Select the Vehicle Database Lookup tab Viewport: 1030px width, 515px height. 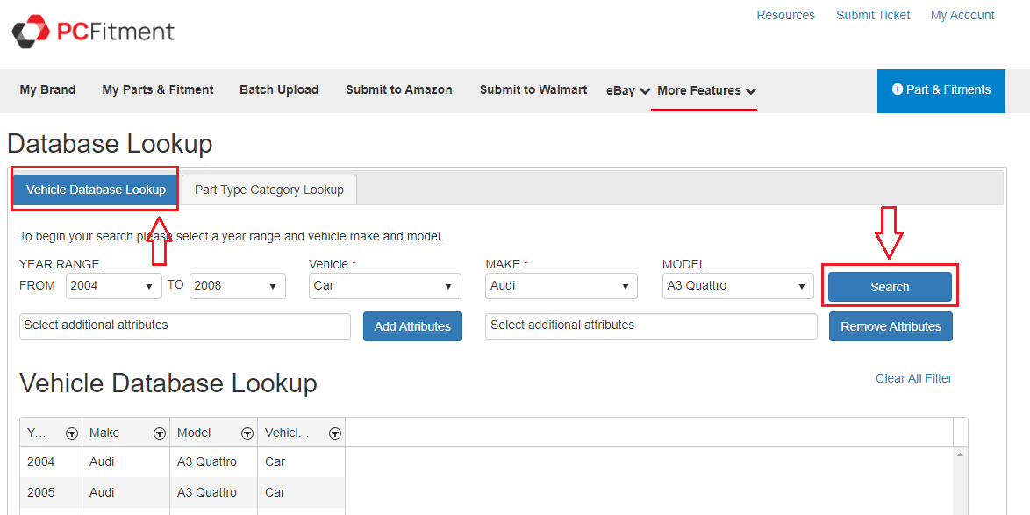coord(96,190)
